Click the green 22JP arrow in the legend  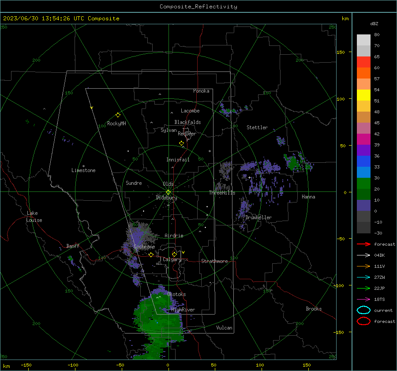point(363,288)
